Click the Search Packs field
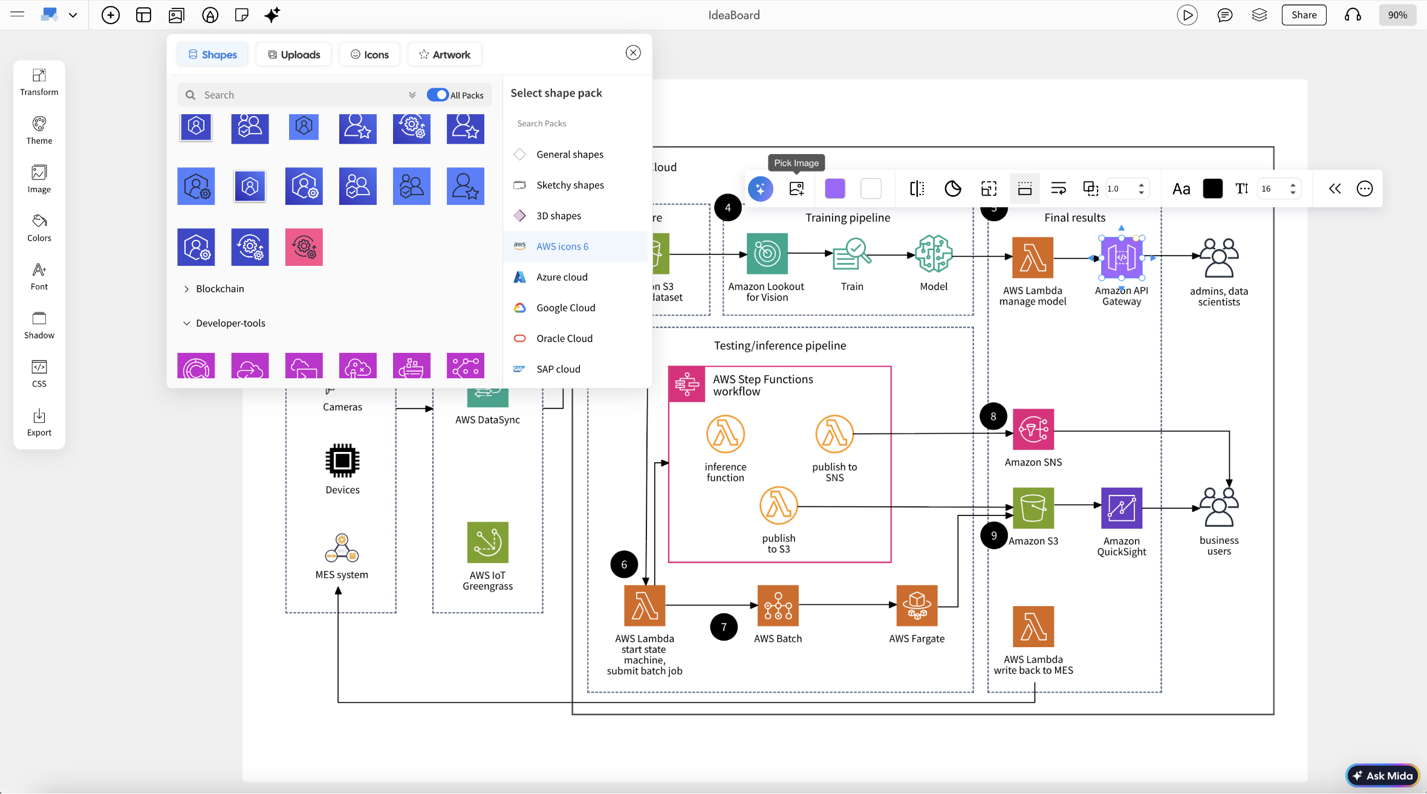1427x794 pixels. pos(574,123)
